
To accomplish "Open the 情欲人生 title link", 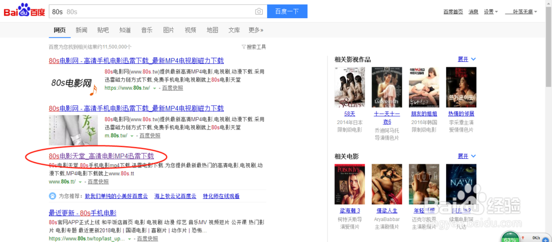I will pos(387,211).
